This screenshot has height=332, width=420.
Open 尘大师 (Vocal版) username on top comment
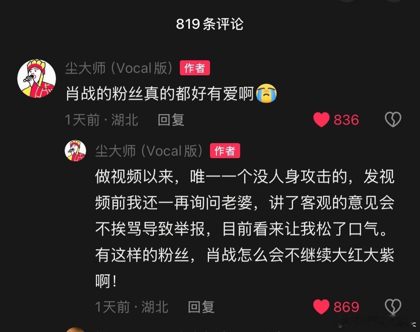point(120,68)
